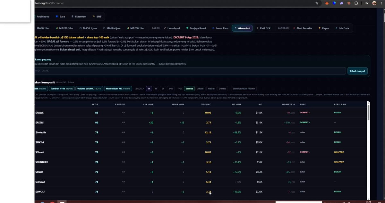Sort the table by SKOR column
The width and height of the screenshot is (385, 203).
click(95, 105)
